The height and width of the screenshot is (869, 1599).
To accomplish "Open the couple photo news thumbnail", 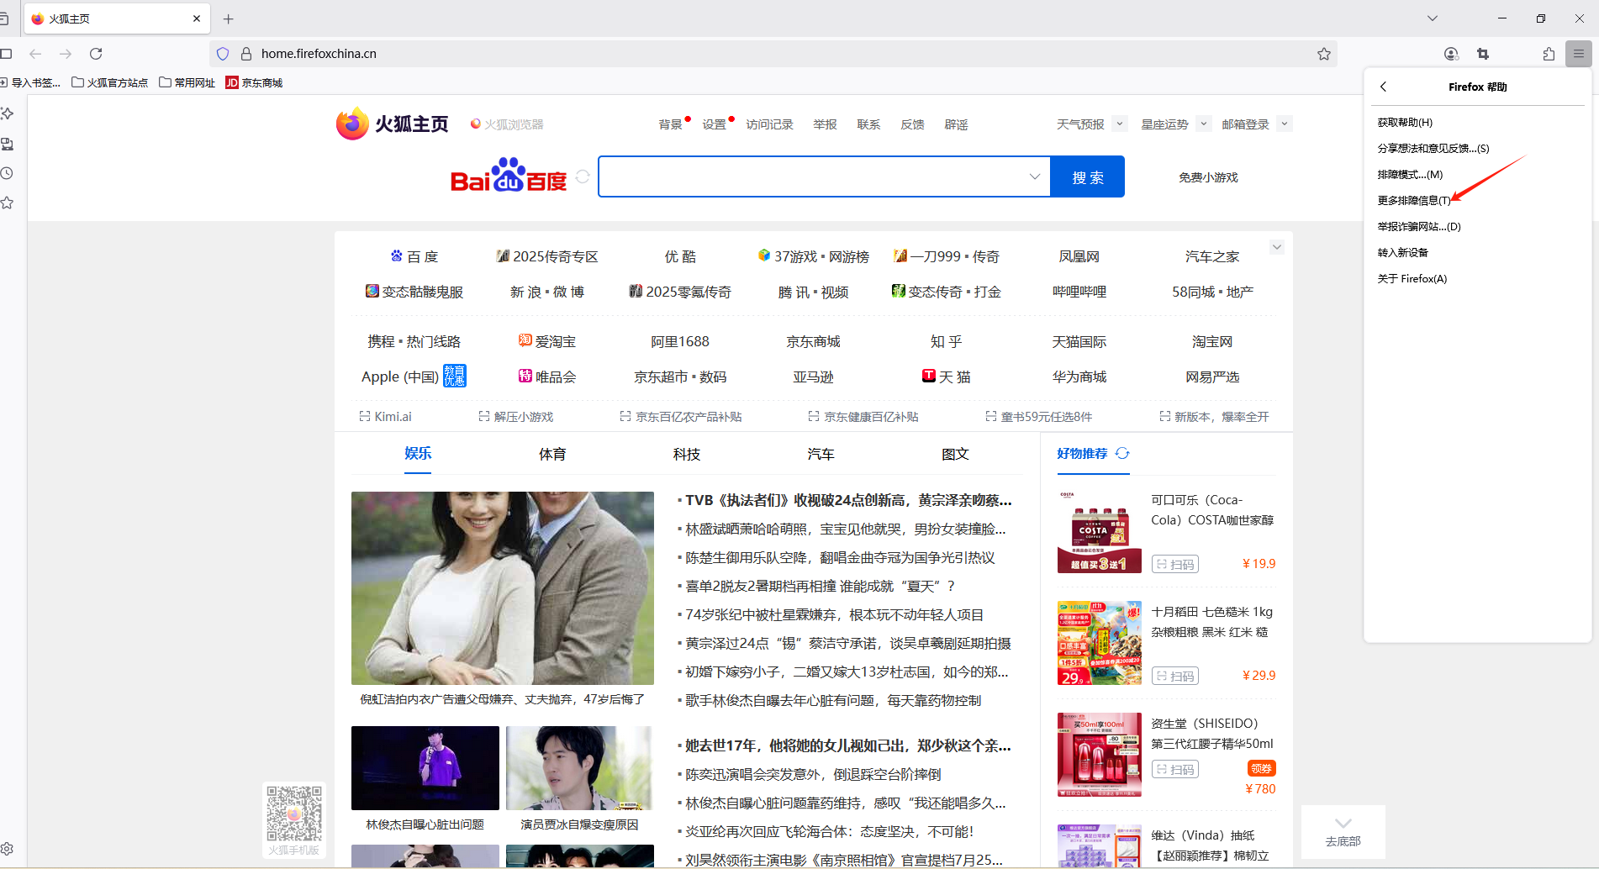I will (x=503, y=588).
